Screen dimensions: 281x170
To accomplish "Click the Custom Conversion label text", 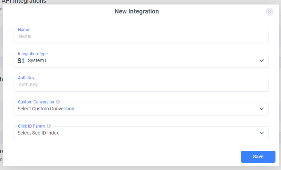I will click(36, 102).
